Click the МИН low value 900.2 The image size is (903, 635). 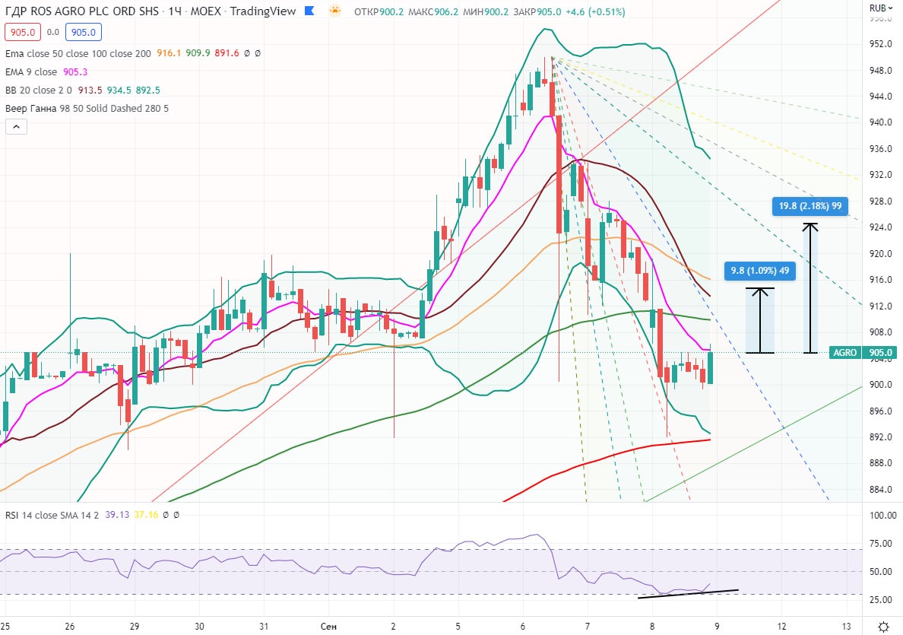coord(496,11)
